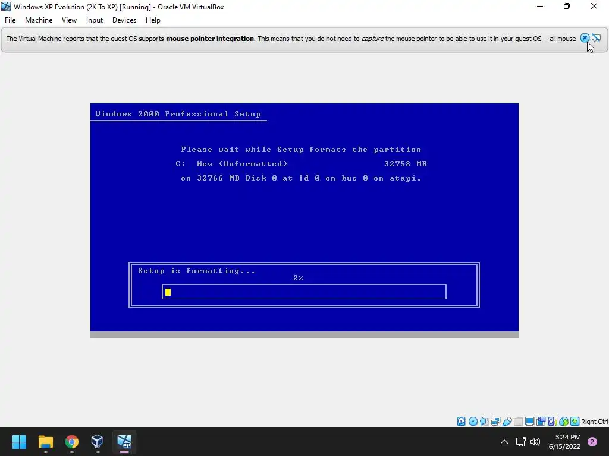Click the formatting progress bar

[x=304, y=292]
